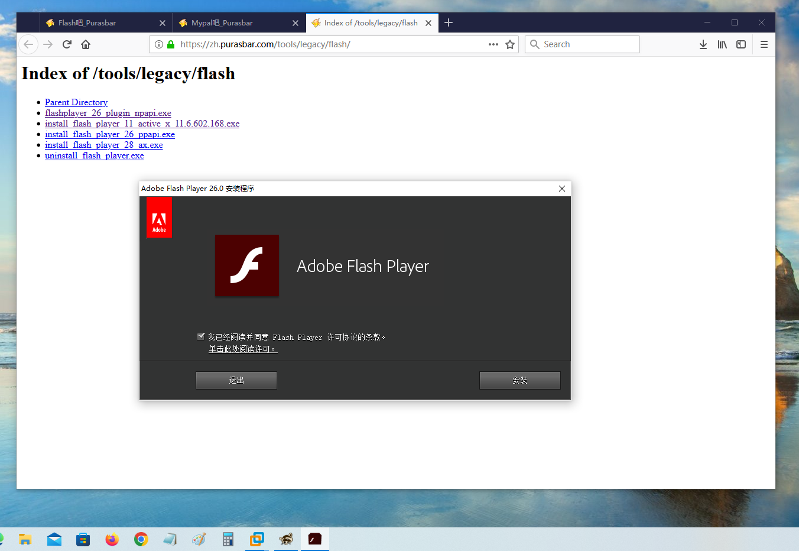Launch Chrome from the taskbar
This screenshot has height=551, width=799.
141,539
